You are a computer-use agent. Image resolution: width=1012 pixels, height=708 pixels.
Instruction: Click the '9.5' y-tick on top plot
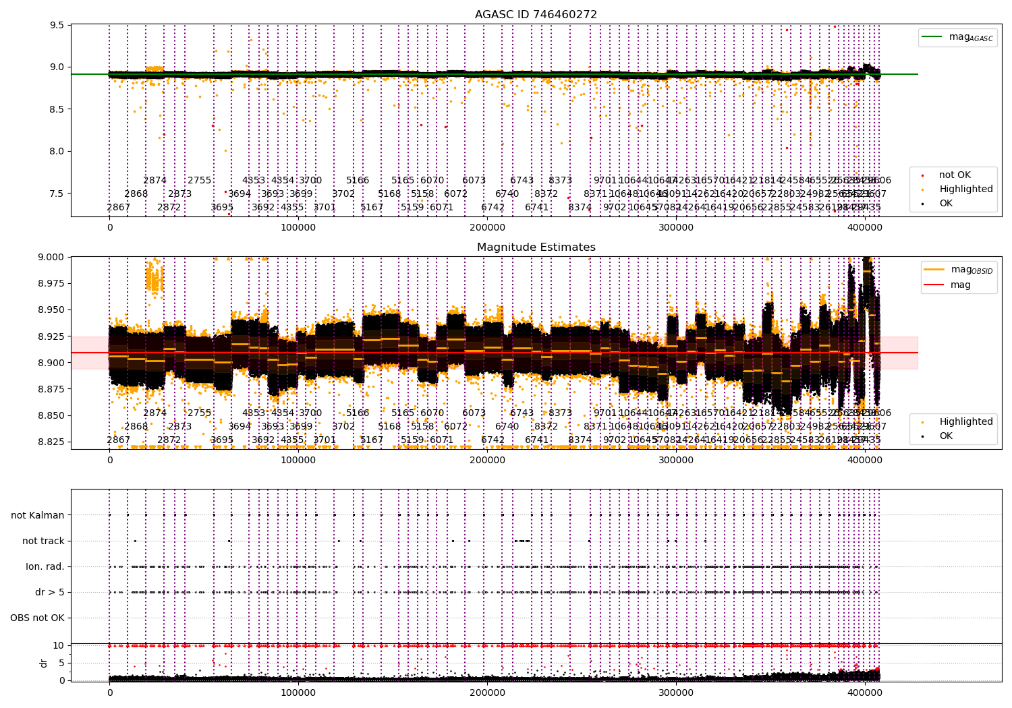tap(57, 26)
